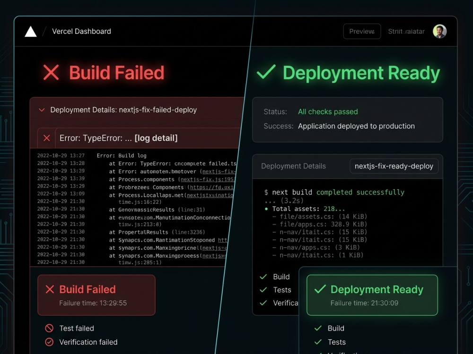Screen dimensions: 473x354
Task: Open the nextjs-fix.js:195 link in the log
Action: click(x=207, y=179)
